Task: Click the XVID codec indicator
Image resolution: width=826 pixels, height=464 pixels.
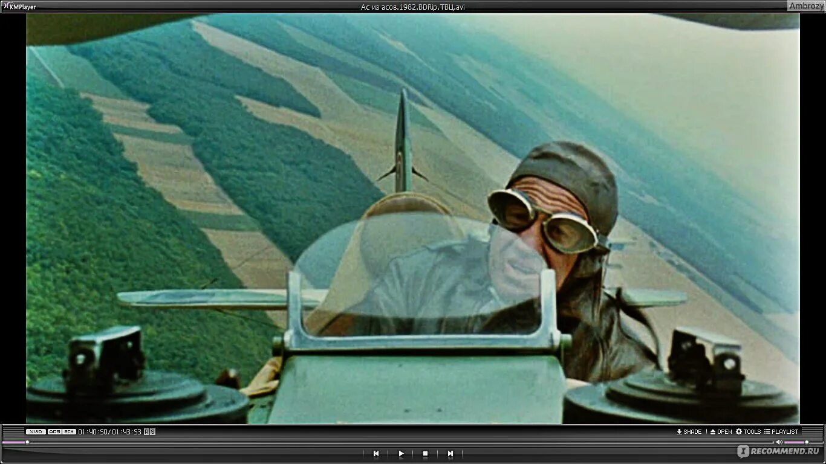Action: point(36,431)
